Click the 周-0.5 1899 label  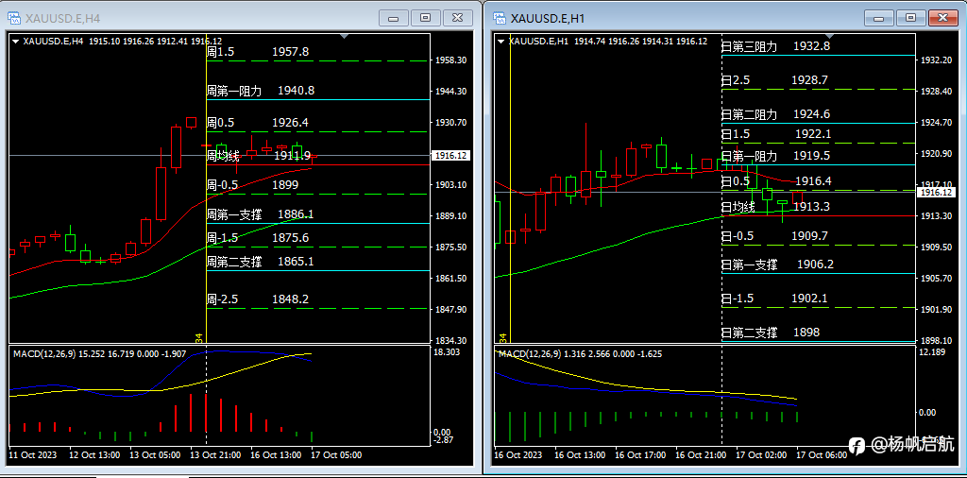[x=253, y=184]
